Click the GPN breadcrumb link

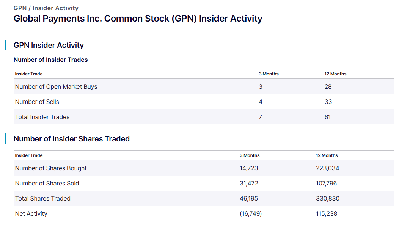pos(19,8)
